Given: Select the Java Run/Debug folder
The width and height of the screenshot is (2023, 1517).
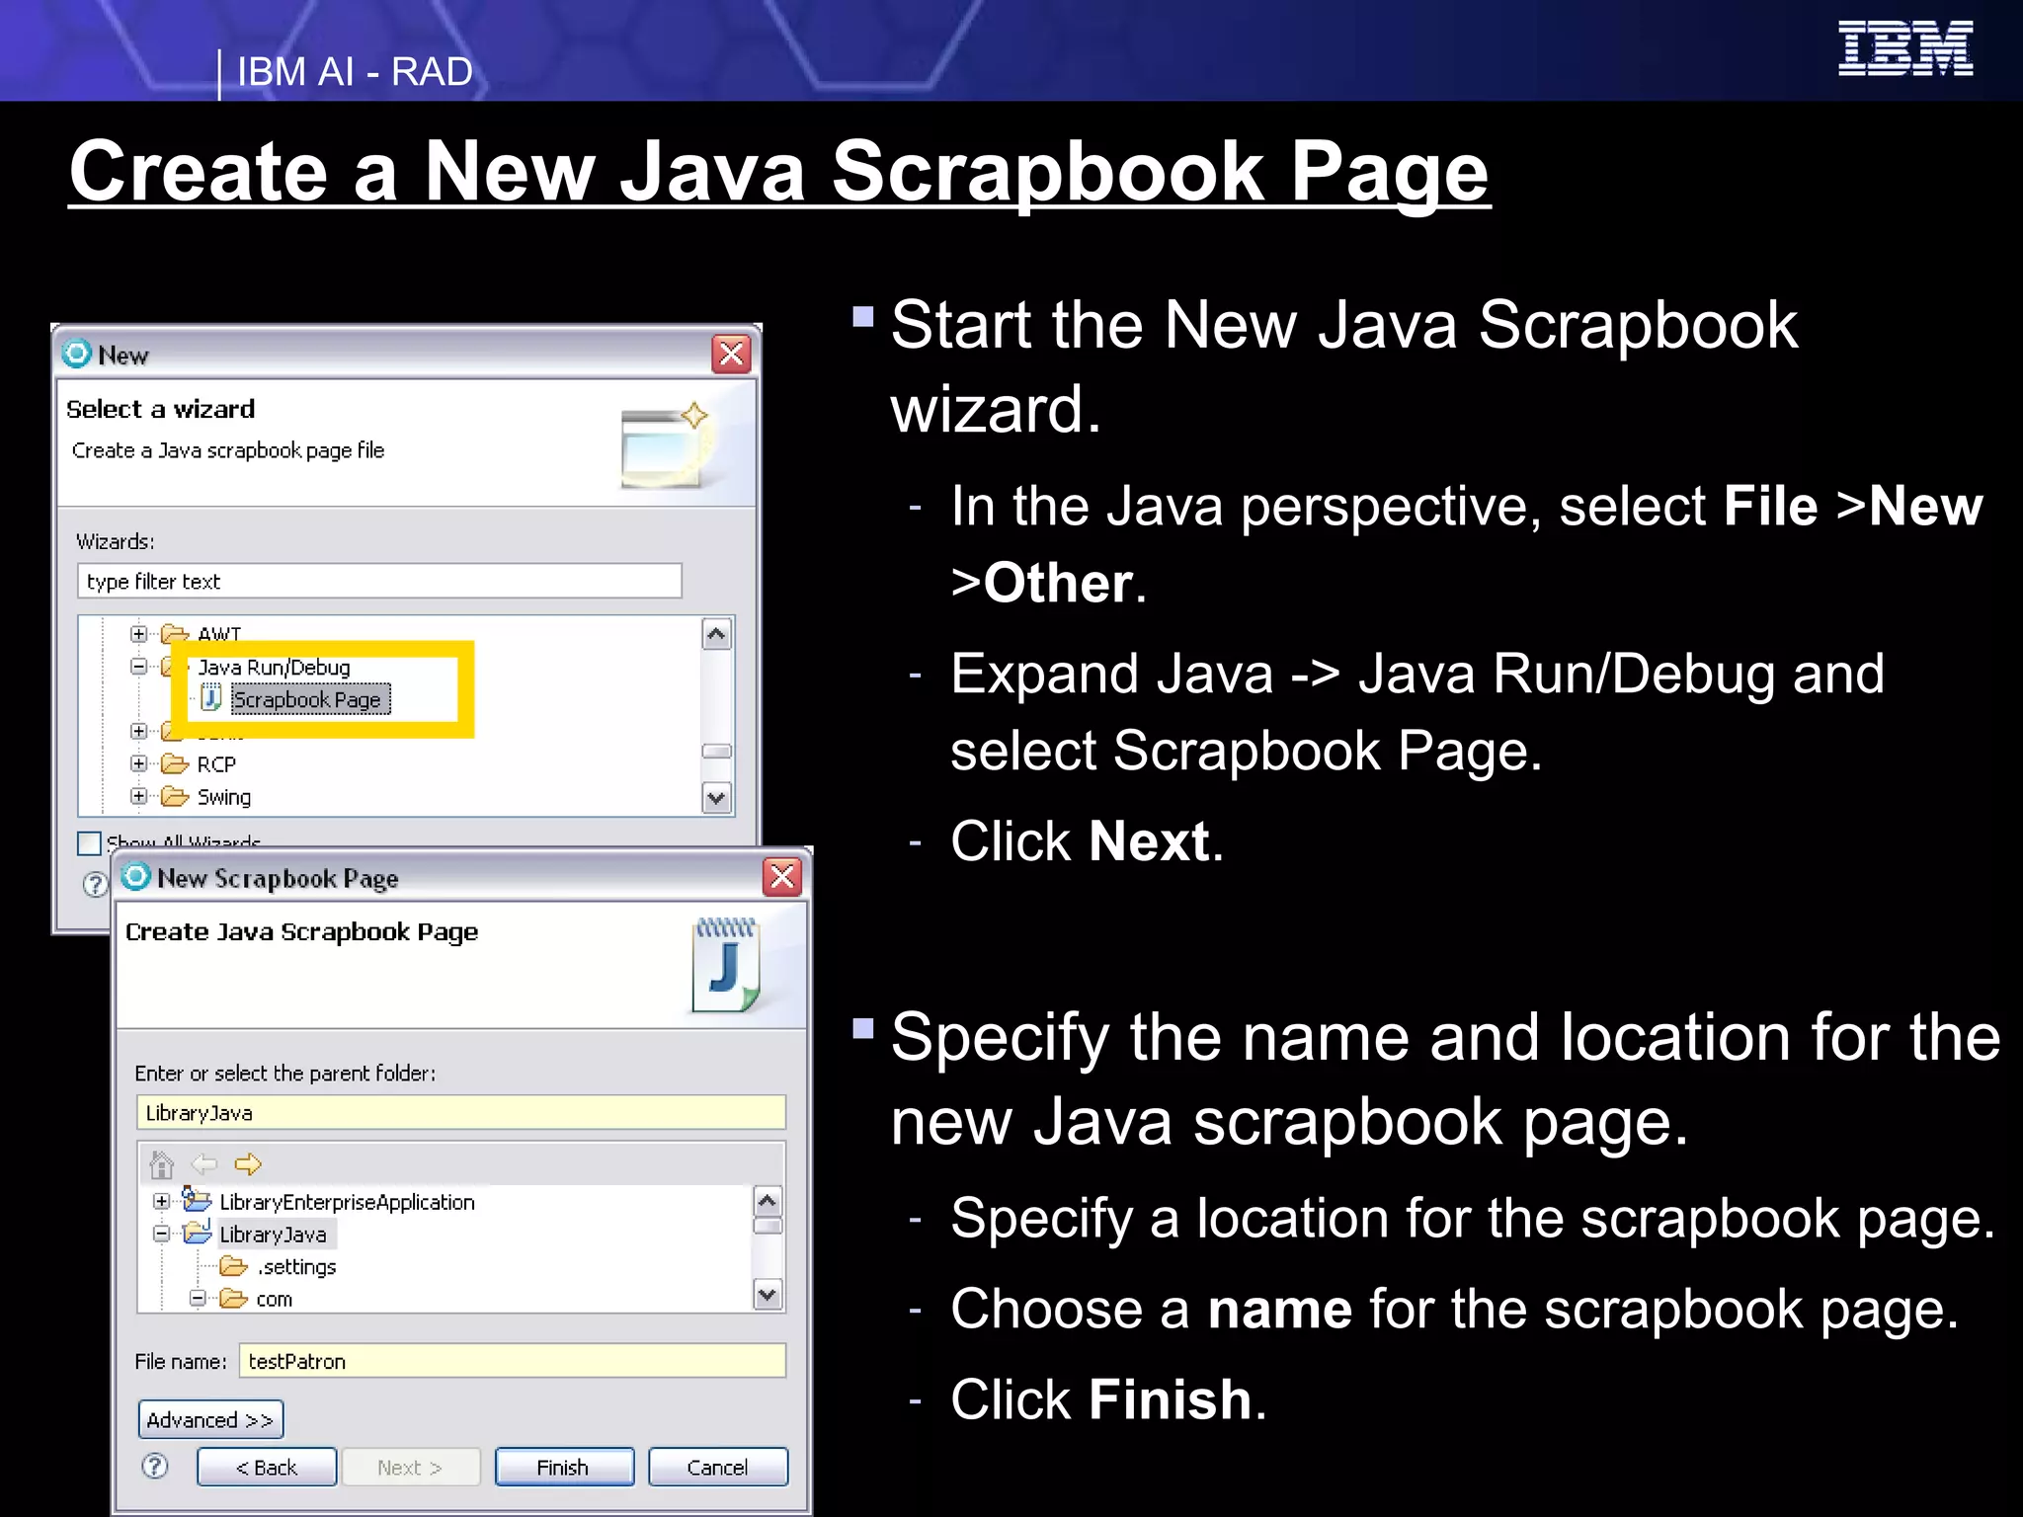Looking at the screenshot, I should coord(274,667).
